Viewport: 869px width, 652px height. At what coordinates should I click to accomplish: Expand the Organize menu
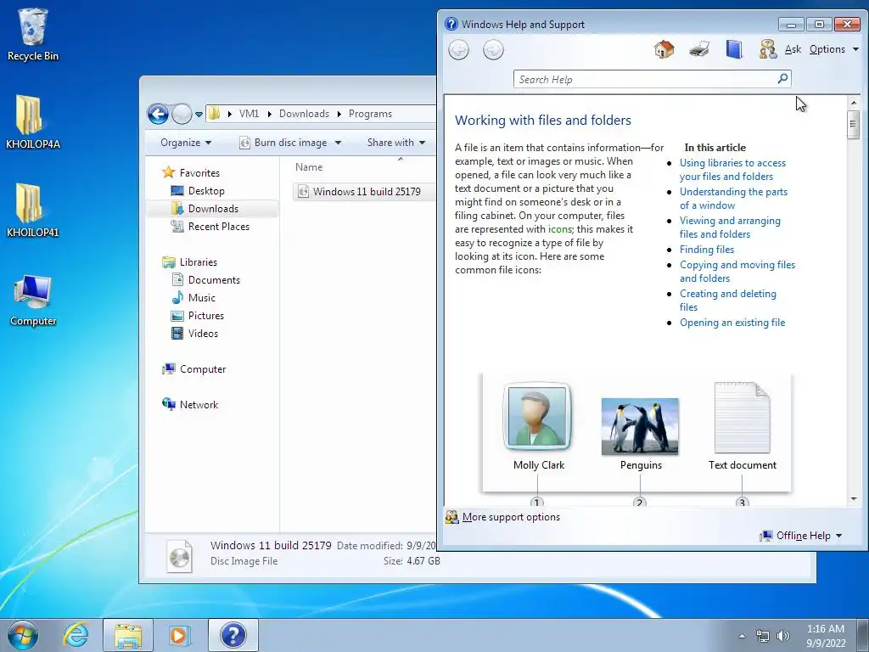186,143
